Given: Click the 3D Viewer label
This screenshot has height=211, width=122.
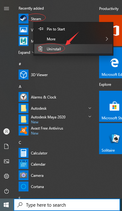Looking at the screenshot, I should [39, 75].
